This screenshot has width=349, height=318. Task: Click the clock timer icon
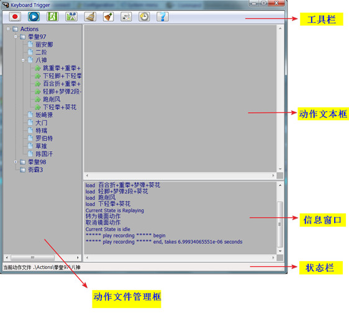coord(144,17)
